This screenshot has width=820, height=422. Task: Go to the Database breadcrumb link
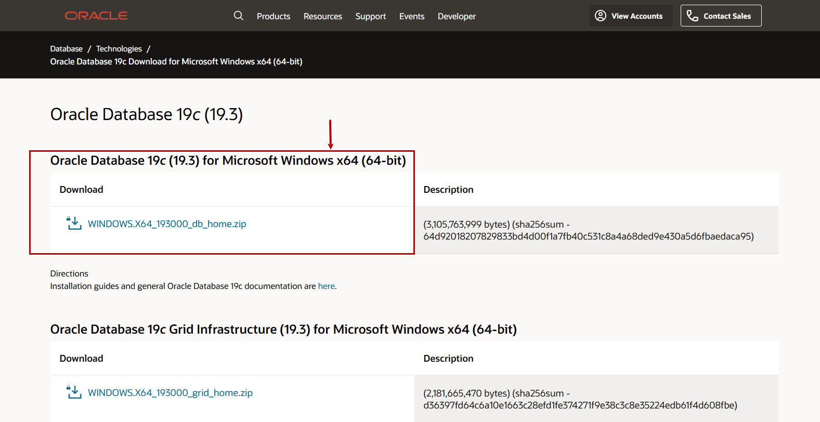[x=66, y=49]
